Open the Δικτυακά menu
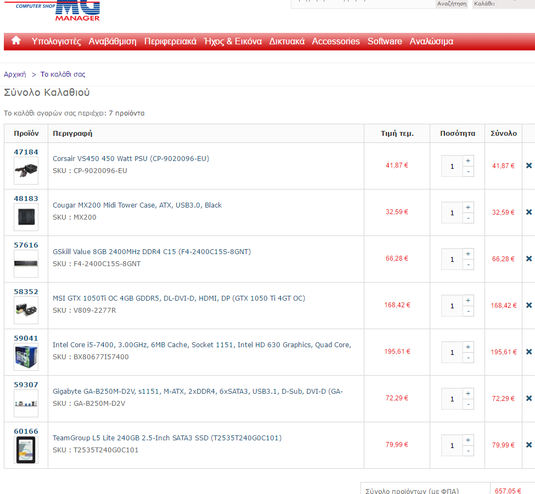The height and width of the screenshot is (494, 535). 287,41
